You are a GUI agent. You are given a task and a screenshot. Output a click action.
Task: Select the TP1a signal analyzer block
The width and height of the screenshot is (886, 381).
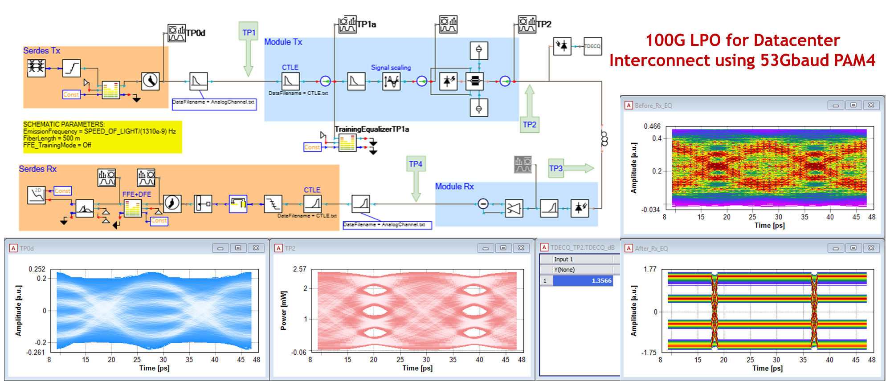point(347,25)
